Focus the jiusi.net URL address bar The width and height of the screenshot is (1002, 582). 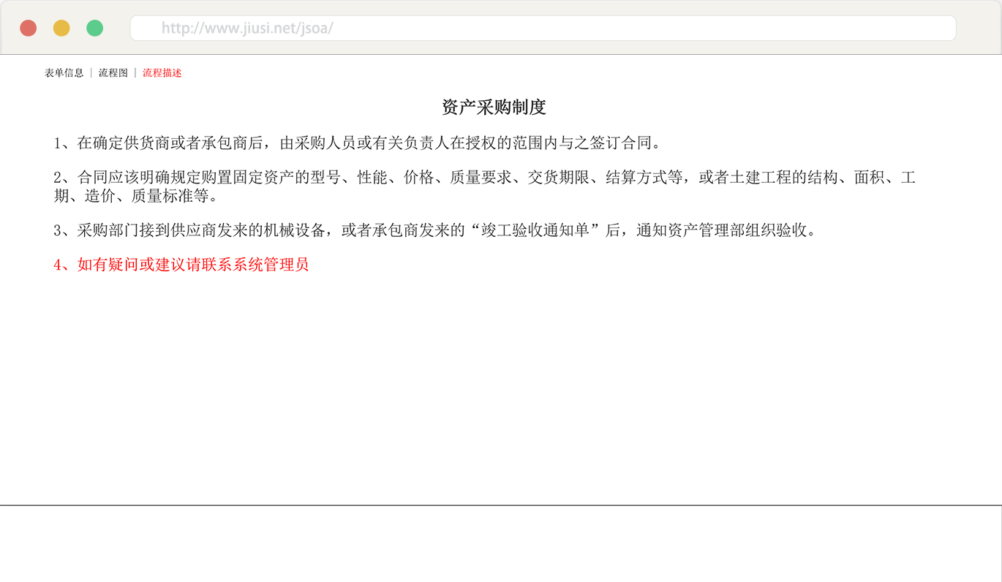click(x=541, y=29)
